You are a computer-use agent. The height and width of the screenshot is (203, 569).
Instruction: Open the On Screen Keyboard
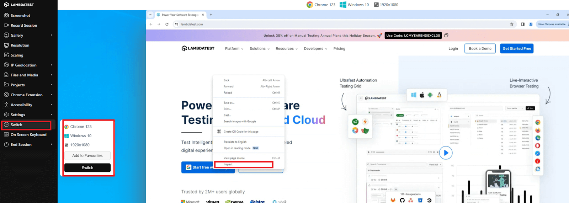pos(25,135)
